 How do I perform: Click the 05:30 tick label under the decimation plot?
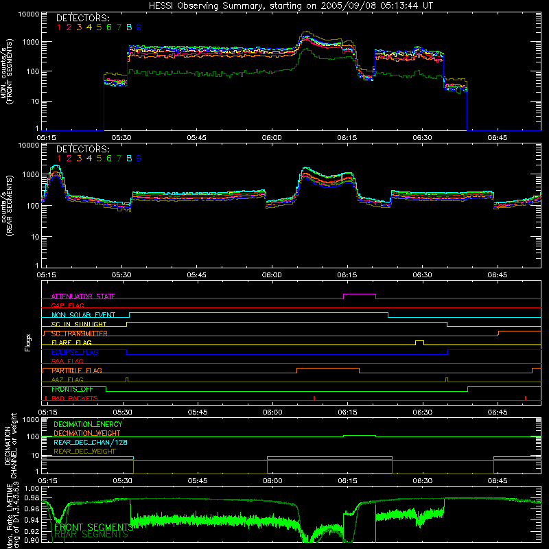pyautogui.click(x=123, y=481)
